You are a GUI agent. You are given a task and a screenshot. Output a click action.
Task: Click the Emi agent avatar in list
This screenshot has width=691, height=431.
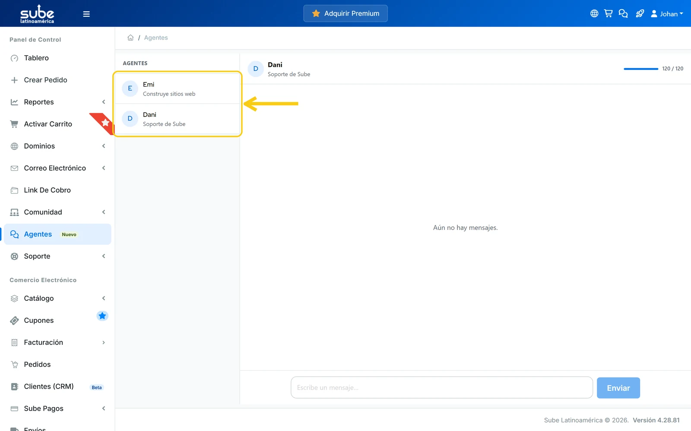pos(130,88)
